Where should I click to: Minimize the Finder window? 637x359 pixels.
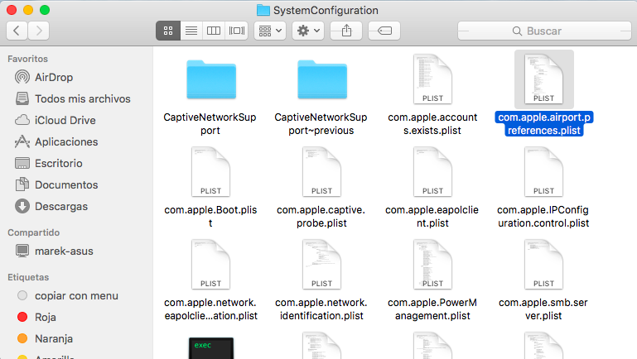coord(28,10)
